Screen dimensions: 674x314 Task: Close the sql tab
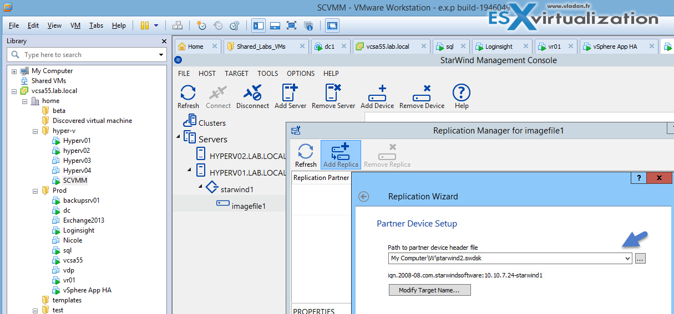click(463, 47)
